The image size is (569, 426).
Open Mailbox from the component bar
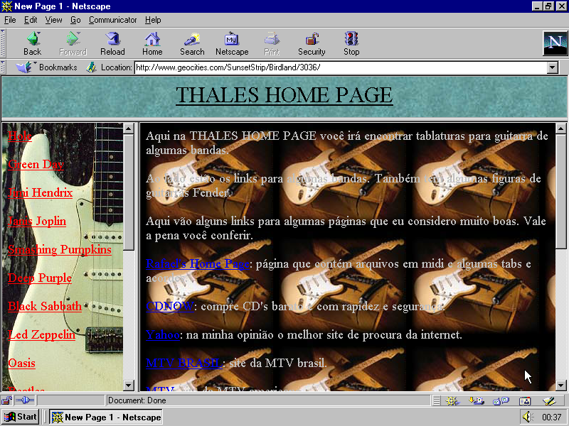click(477, 400)
